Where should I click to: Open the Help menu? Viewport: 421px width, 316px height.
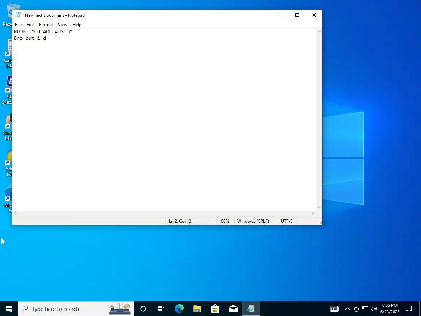pos(77,25)
